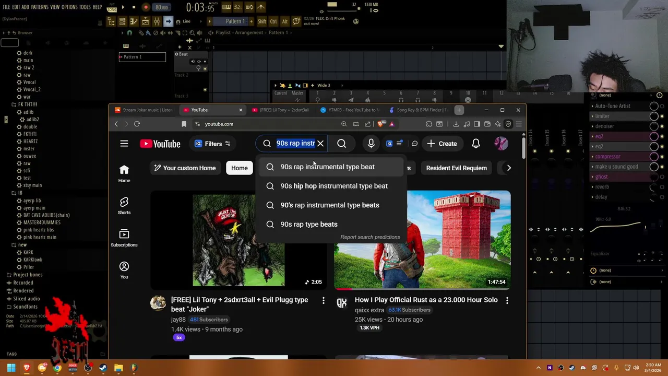Viewport: 668px width, 376px height.
Task: Open the Windows Start menu
Action: (11, 368)
